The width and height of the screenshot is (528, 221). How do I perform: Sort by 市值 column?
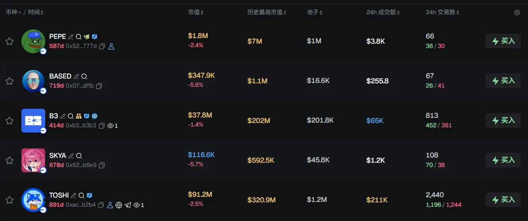196,13
